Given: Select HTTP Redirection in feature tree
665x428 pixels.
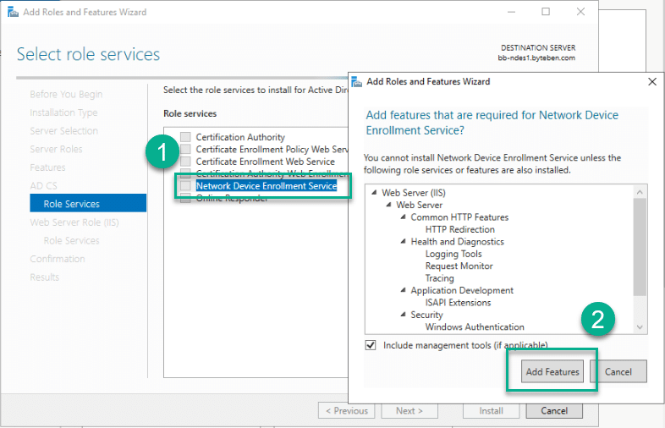Looking at the screenshot, I should pyautogui.click(x=459, y=229).
